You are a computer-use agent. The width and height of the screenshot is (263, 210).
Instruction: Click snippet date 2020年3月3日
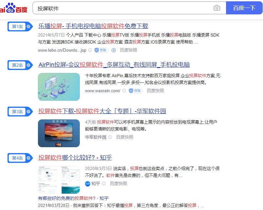click(x=98, y=168)
